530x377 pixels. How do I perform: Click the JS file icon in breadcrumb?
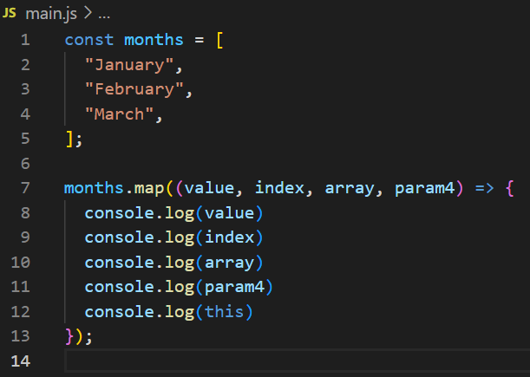pos(9,13)
